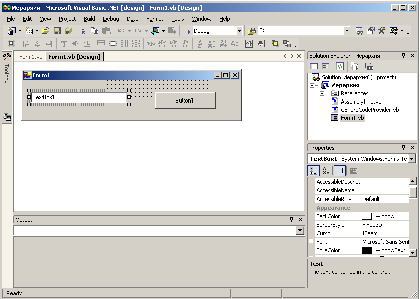Viewport: 420px width, 299px height.
Task: Click the Add New Item toolbar icon
Action: coord(29,31)
